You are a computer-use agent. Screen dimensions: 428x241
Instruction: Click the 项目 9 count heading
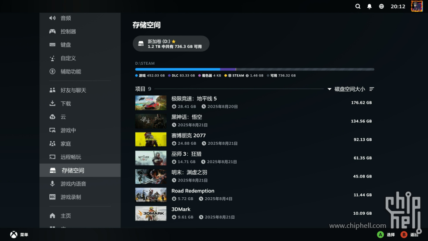tap(143, 89)
